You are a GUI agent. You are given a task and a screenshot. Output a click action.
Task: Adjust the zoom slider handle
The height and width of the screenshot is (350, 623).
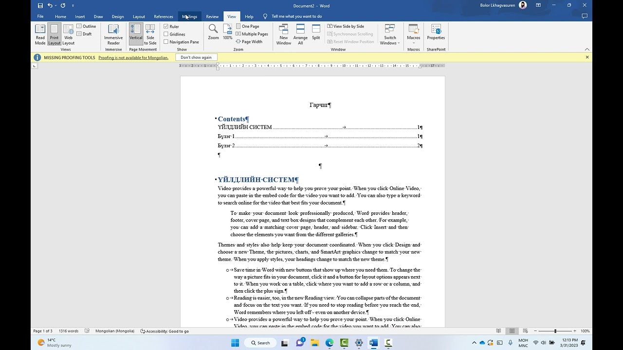click(555, 331)
